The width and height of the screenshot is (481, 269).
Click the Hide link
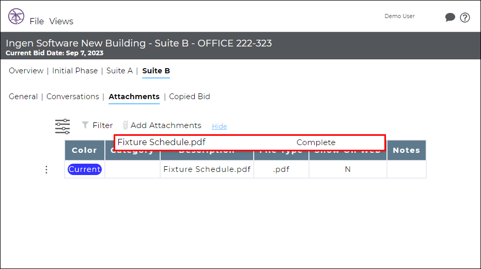220,126
